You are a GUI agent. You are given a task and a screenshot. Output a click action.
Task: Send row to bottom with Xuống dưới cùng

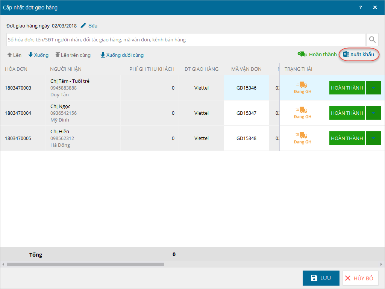pyautogui.click(x=122, y=55)
